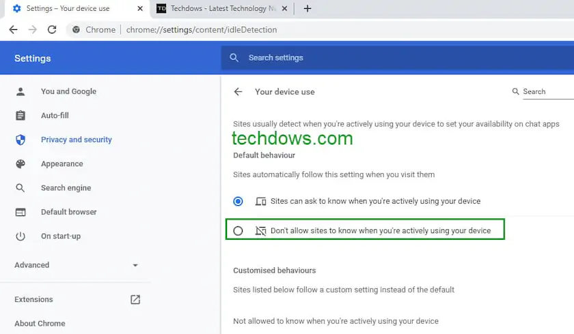The height and width of the screenshot is (334, 574).
Task: Close the Settings tab
Action: (140, 8)
